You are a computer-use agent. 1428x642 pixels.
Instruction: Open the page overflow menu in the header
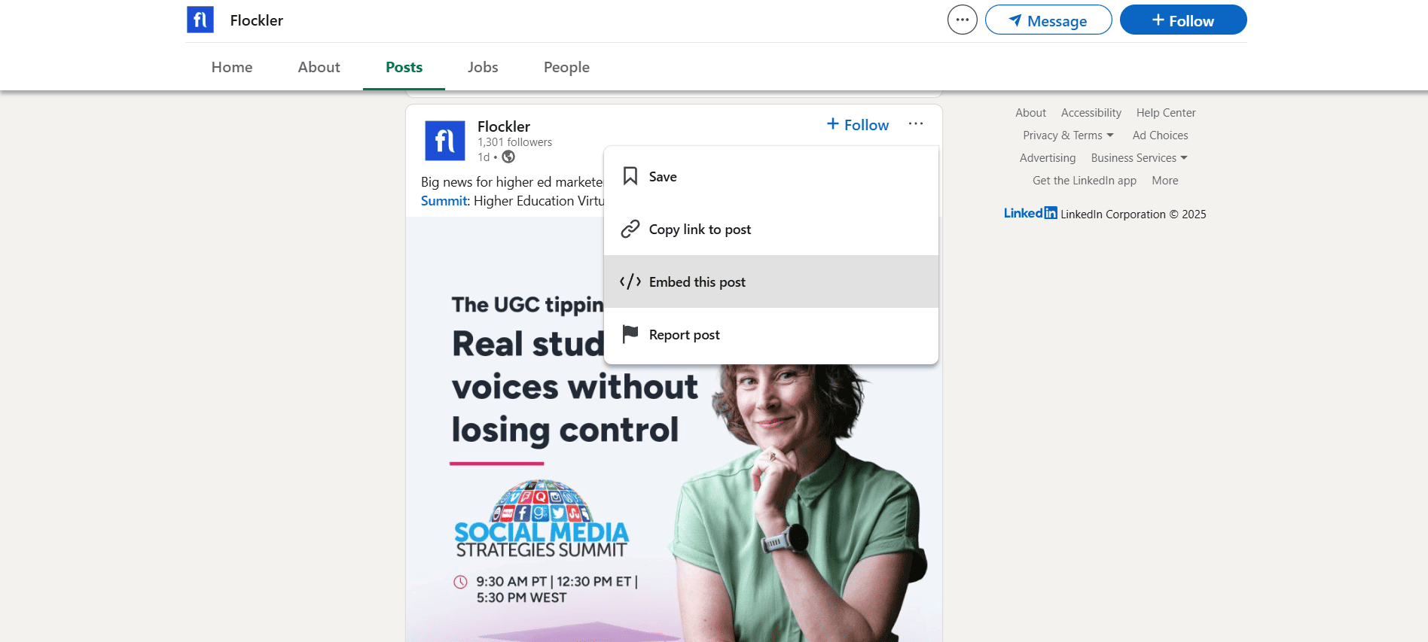pos(962,20)
